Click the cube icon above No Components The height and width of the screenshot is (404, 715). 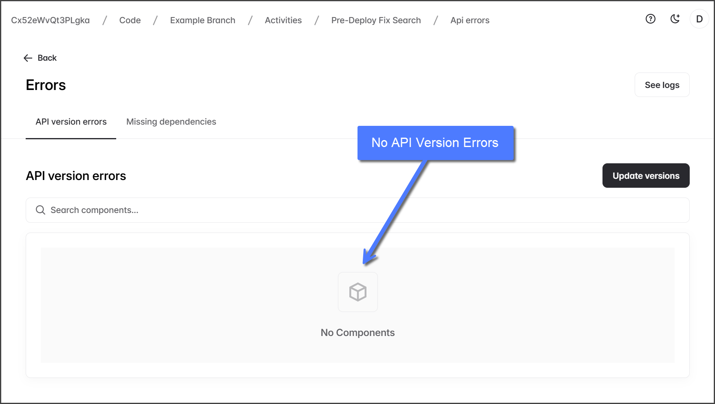pos(357,292)
